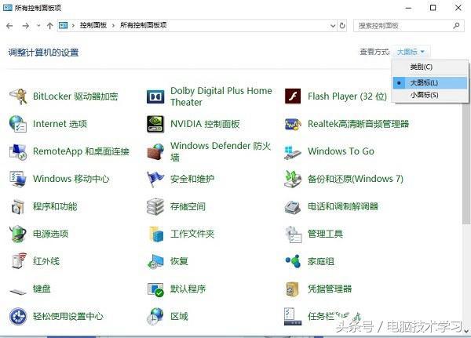Screen dimensions: 471x338
Task: Expand the address bar history dropdown
Action: [333, 26]
